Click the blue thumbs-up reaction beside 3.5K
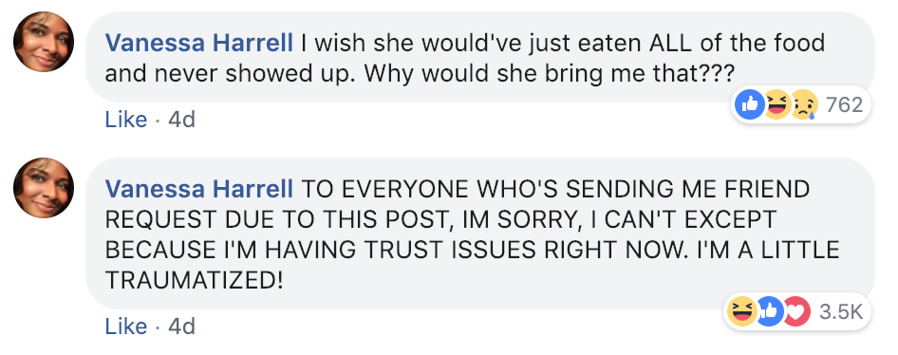This screenshot has height=355, width=898. click(x=769, y=311)
